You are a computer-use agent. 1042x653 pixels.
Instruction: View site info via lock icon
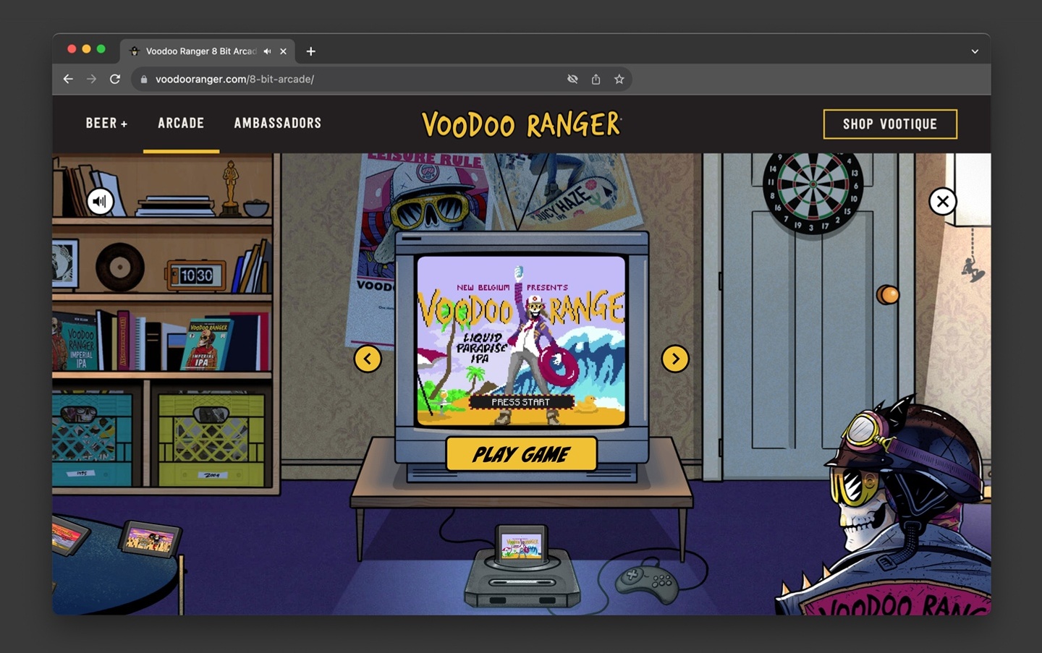[x=144, y=80]
